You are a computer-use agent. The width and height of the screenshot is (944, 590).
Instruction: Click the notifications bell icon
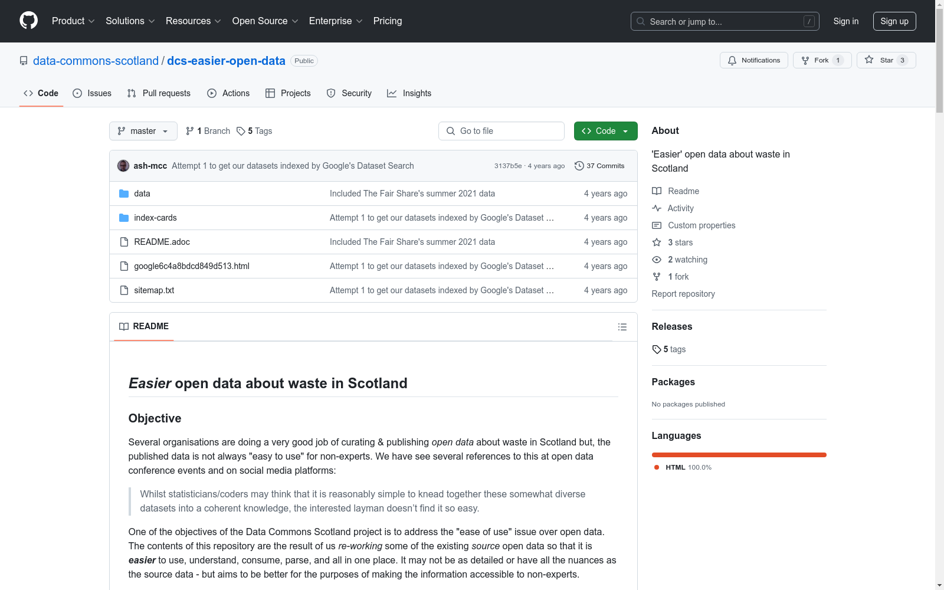point(732,60)
